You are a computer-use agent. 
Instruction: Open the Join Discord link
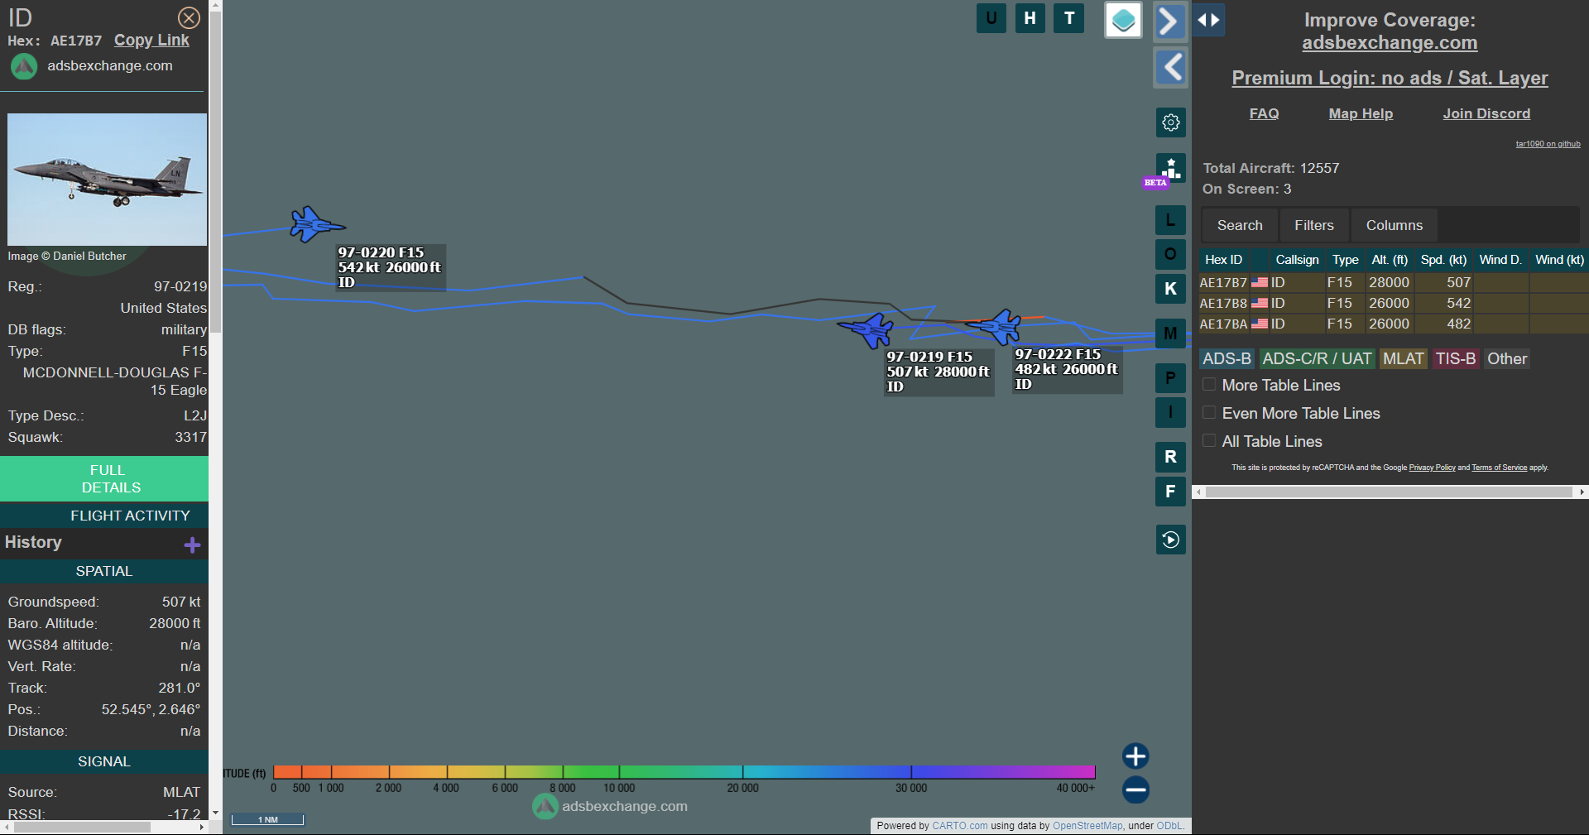point(1486,113)
